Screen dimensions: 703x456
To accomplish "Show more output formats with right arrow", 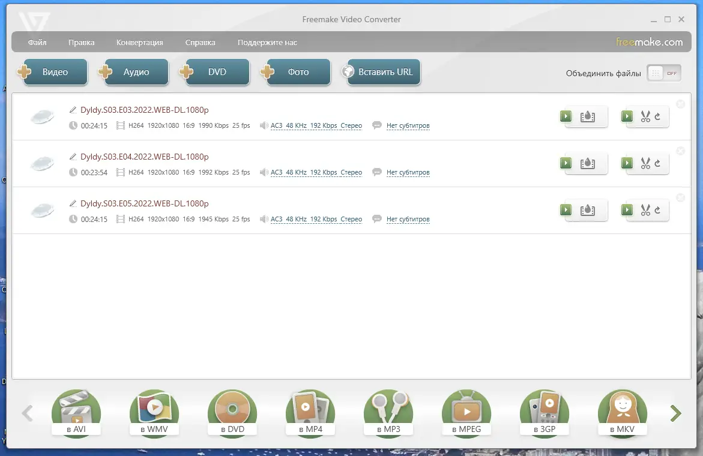I will coord(675,413).
